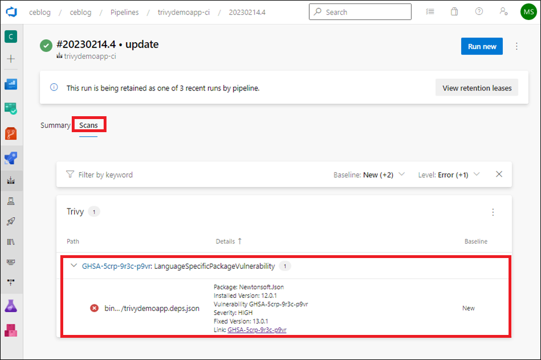
Task: Open the Releases rocket icon in sidebar
Action: coord(11,221)
